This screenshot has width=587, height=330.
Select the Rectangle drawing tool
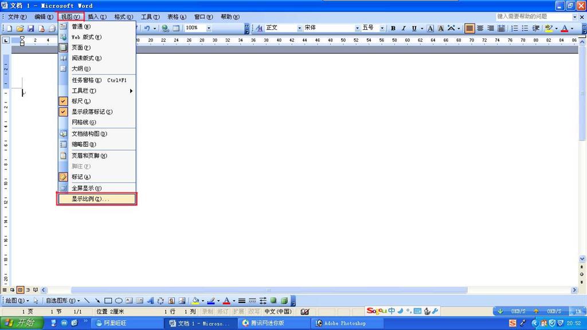coord(108,301)
